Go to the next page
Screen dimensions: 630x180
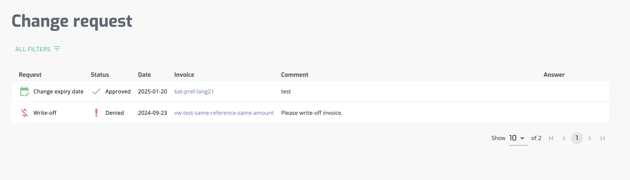point(590,138)
